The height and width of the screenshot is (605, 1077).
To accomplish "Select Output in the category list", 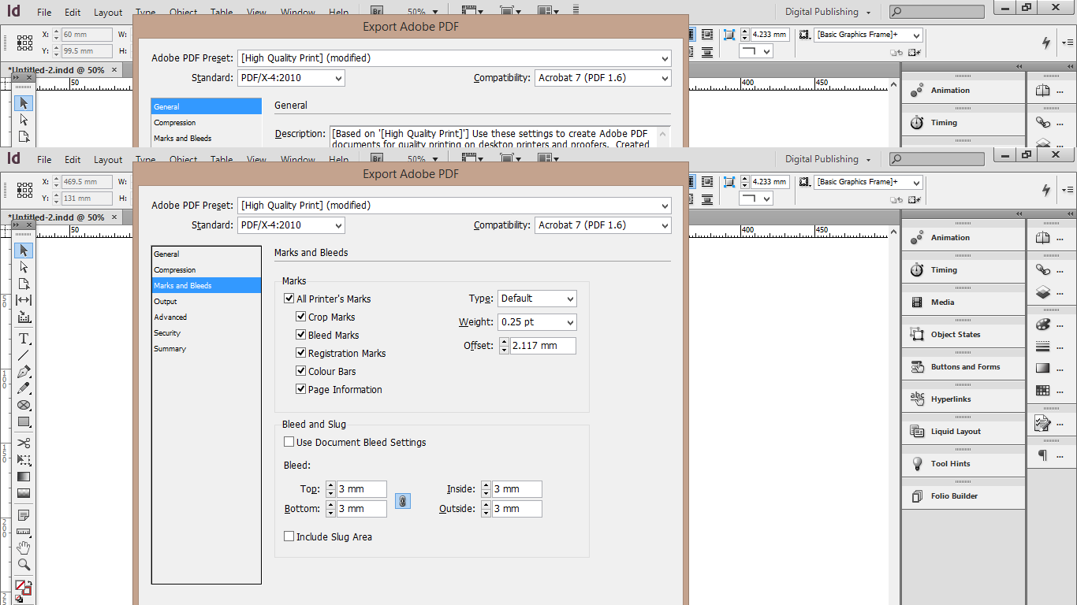I will click(206, 302).
